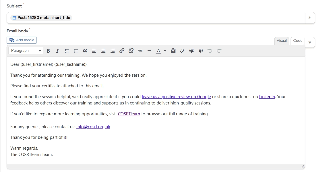The width and height of the screenshot is (321, 172).
Task: Click the editor resize handle at bottom corner
Action: click(x=303, y=167)
